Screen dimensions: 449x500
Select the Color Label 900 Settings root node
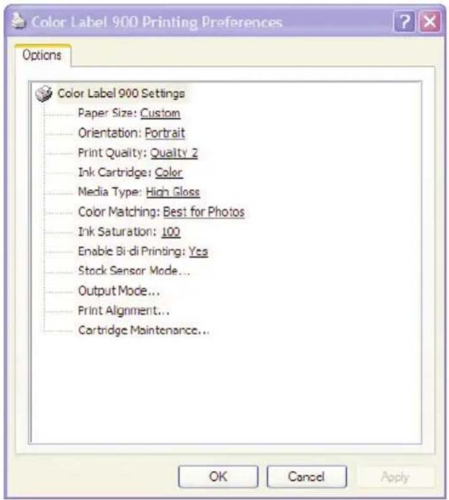(121, 93)
